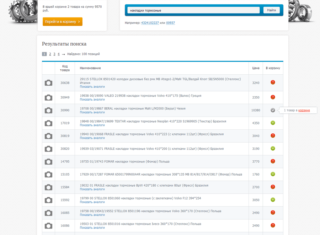
Task: Go to results page 3
Action: (x=54, y=54)
